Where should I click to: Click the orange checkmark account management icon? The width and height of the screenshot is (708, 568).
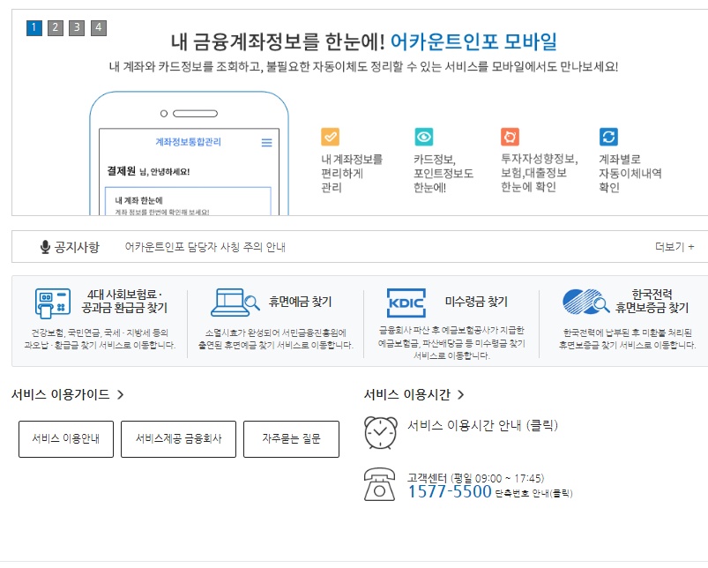(x=330, y=137)
